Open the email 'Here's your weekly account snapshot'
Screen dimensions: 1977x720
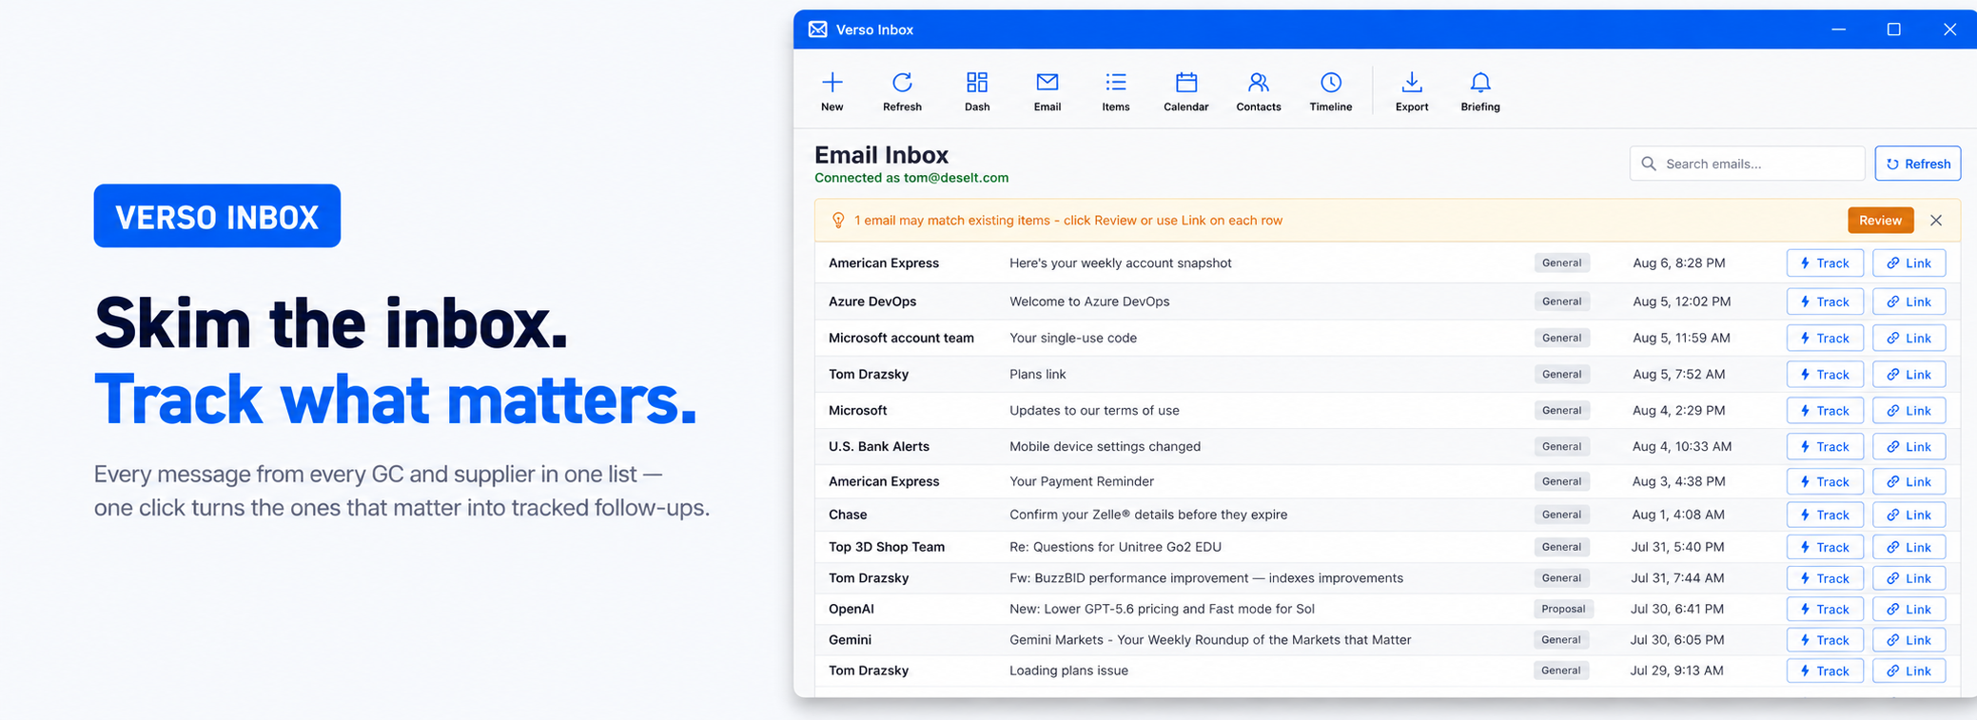coord(1120,263)
